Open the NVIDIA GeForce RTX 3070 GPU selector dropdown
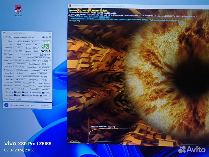 click(x=17, y=99)
